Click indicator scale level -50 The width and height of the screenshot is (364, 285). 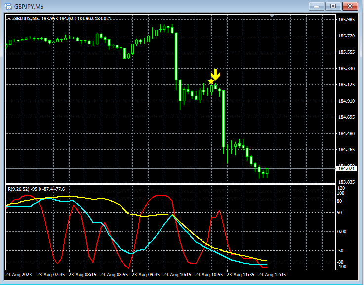click(x=340, y=251)
